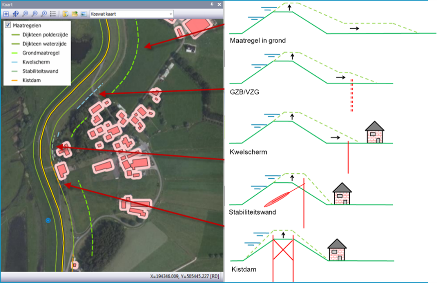Uncheck the Maatregelen layer checkbox
Screen dimensions: 437x283
[8, 25]
